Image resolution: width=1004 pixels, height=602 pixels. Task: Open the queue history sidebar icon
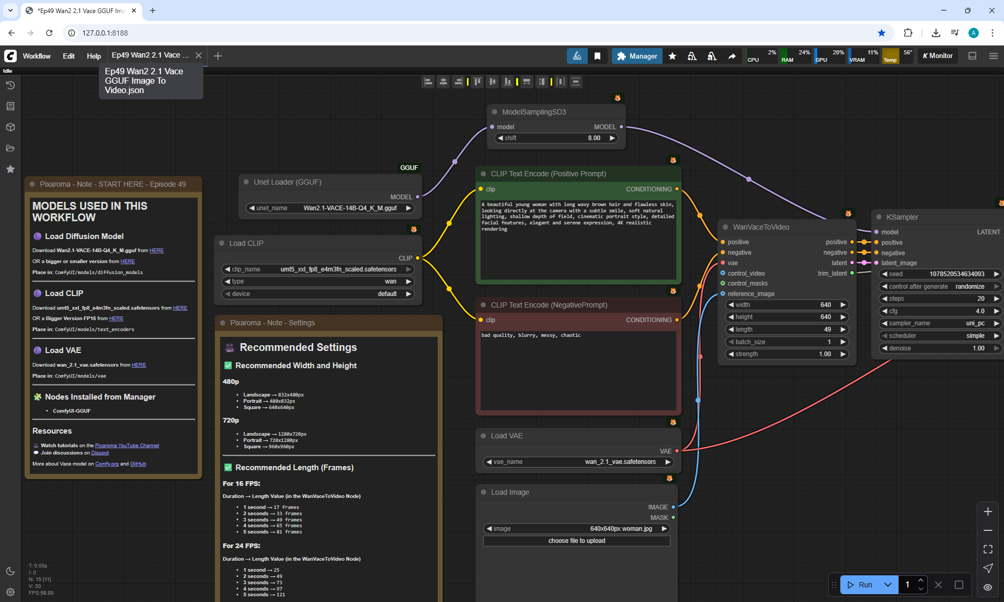10,85
